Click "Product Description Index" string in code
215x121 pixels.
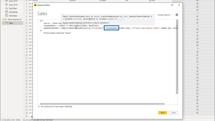(x=146, y=28)
